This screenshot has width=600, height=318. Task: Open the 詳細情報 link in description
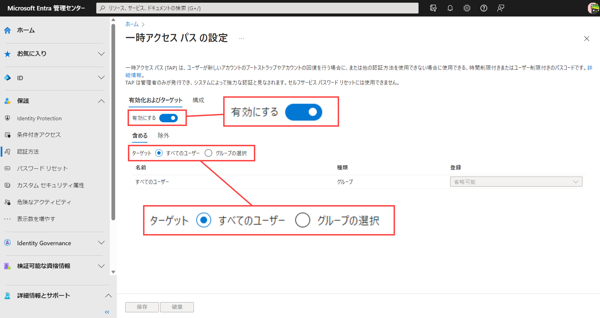[590, 68]
